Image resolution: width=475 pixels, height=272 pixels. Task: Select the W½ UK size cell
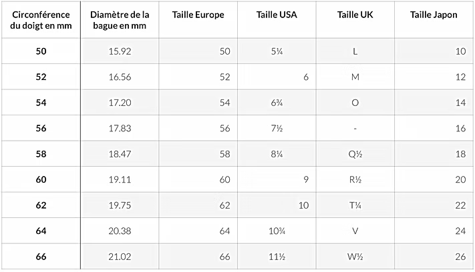click(355, 257)
